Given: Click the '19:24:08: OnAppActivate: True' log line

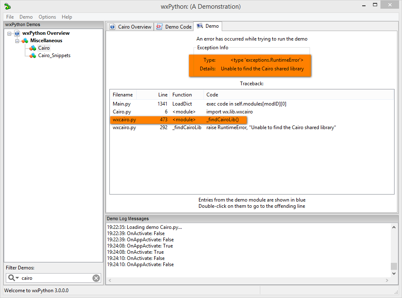Looking at the screenshot, I should (140, 246).
